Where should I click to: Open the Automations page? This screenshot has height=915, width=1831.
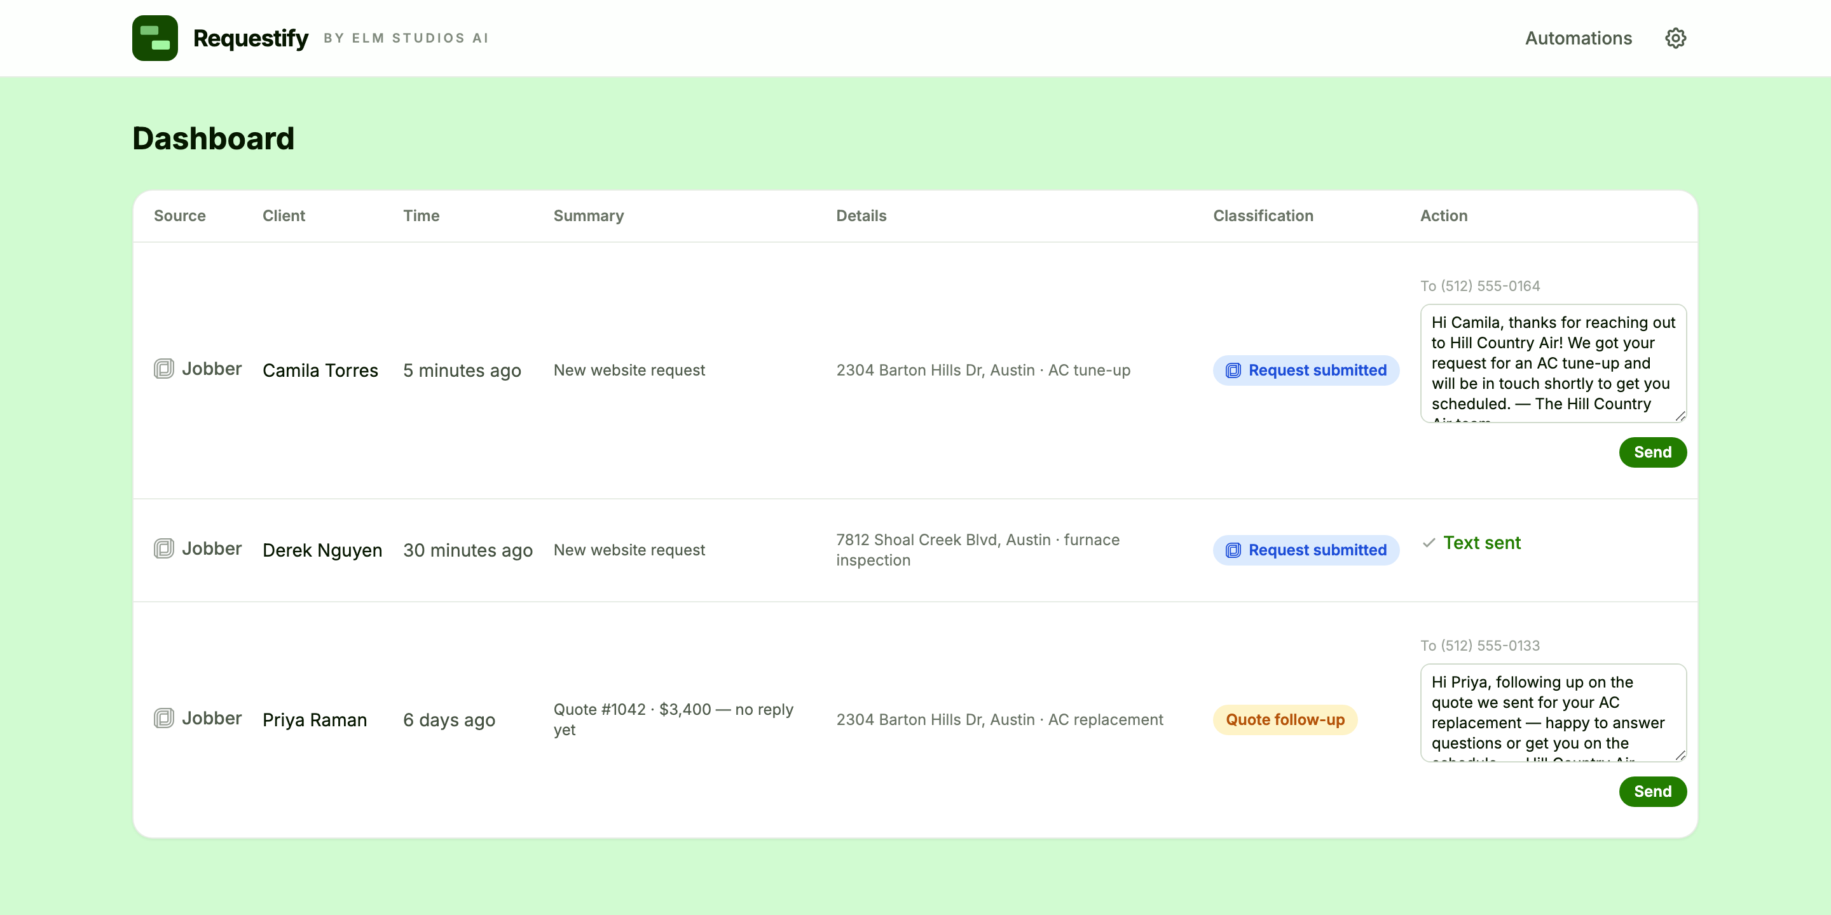point(1578,37)
